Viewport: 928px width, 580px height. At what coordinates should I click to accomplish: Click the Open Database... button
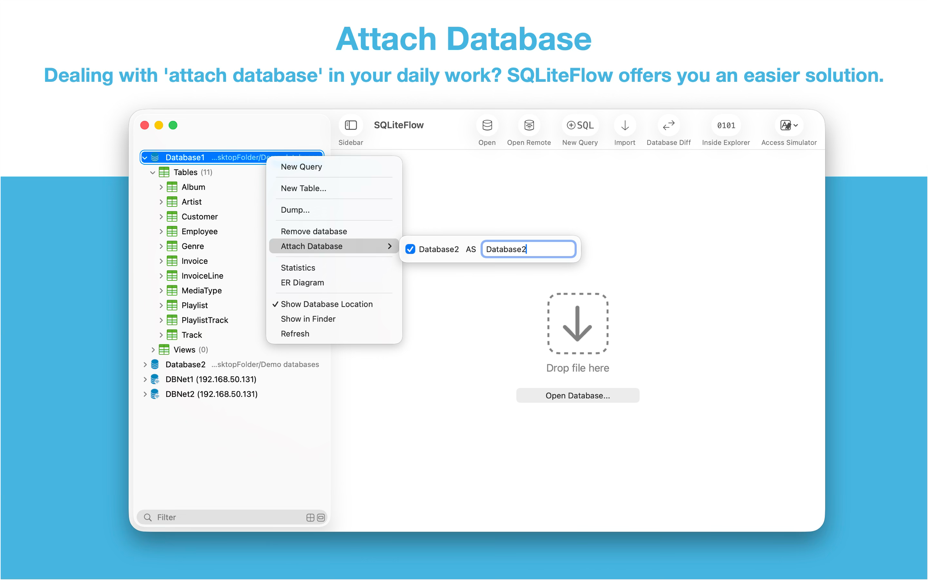[x=577, y=395]
